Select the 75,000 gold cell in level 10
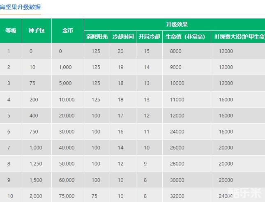The height and width of the screenshot is (202, 265). [67, 196]
